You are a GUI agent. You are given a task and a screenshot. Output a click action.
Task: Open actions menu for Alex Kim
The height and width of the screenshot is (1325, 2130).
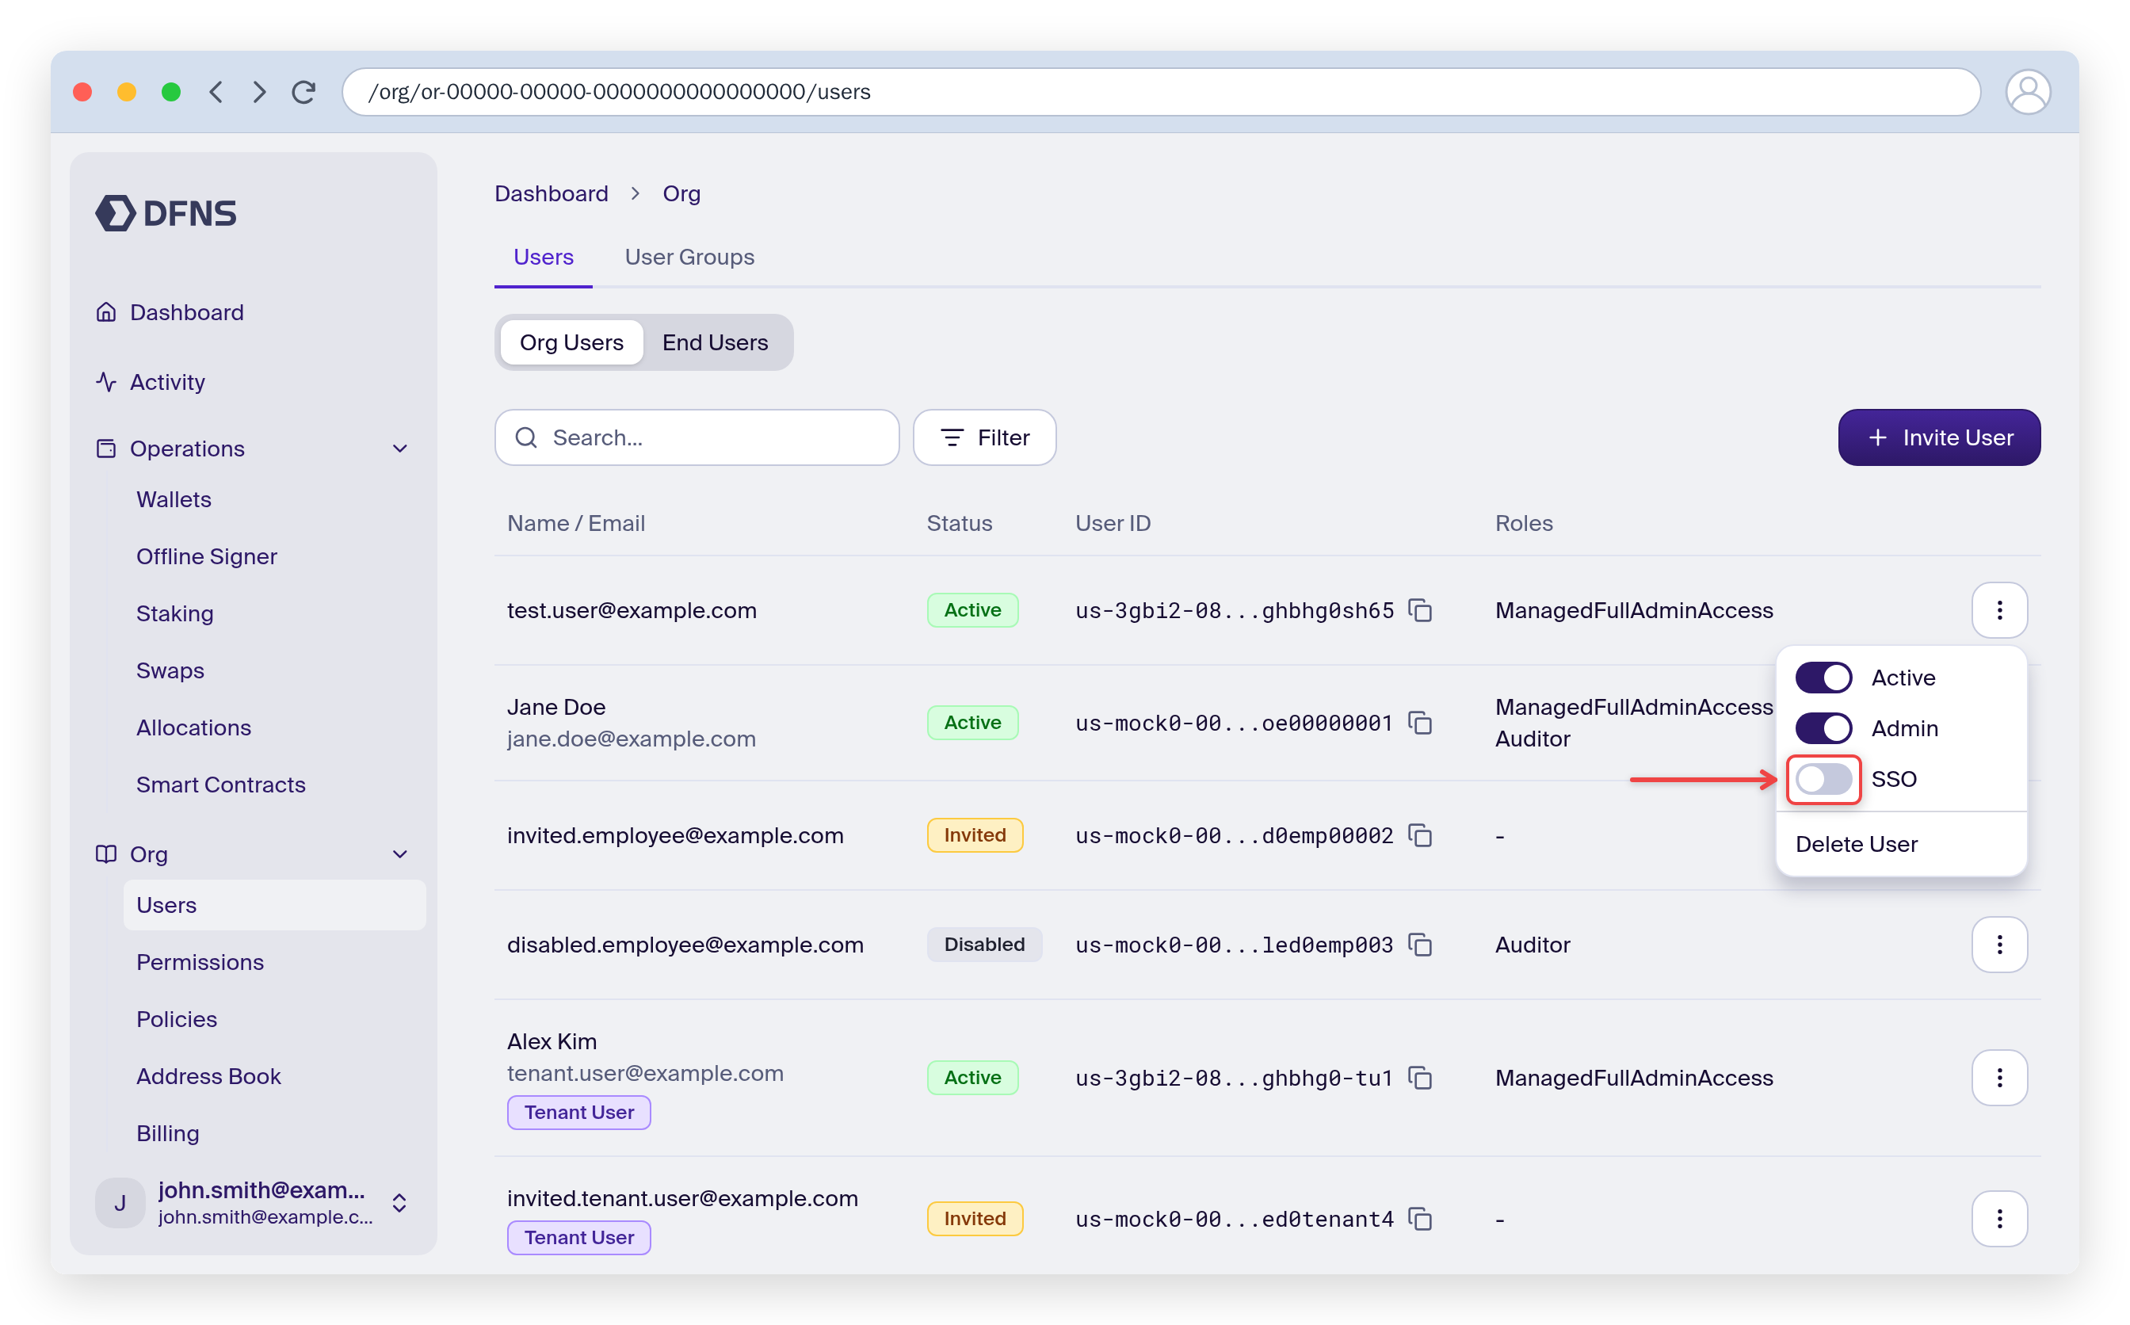pos(1999,1078)
